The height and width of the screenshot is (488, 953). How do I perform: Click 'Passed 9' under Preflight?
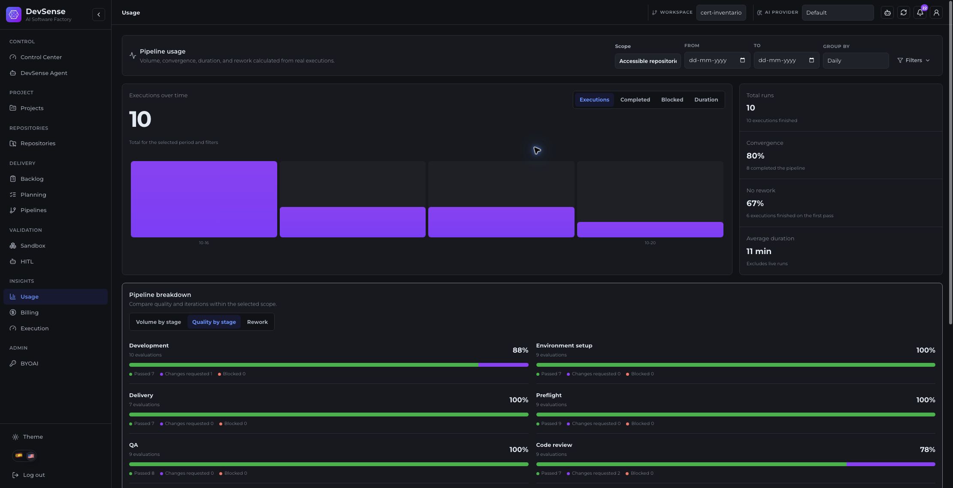pyautogui.click(x=551, y=424)
